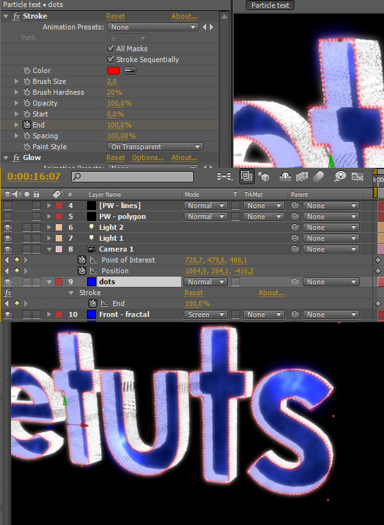The height and width of the screenshot is (525, 384).
Task: Collapse the Stroke effect in Effect Controls
Action: pos(6,16)
